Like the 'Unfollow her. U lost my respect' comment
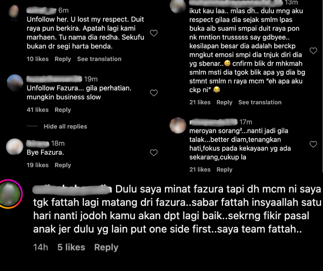 click(x=154, y=33)
